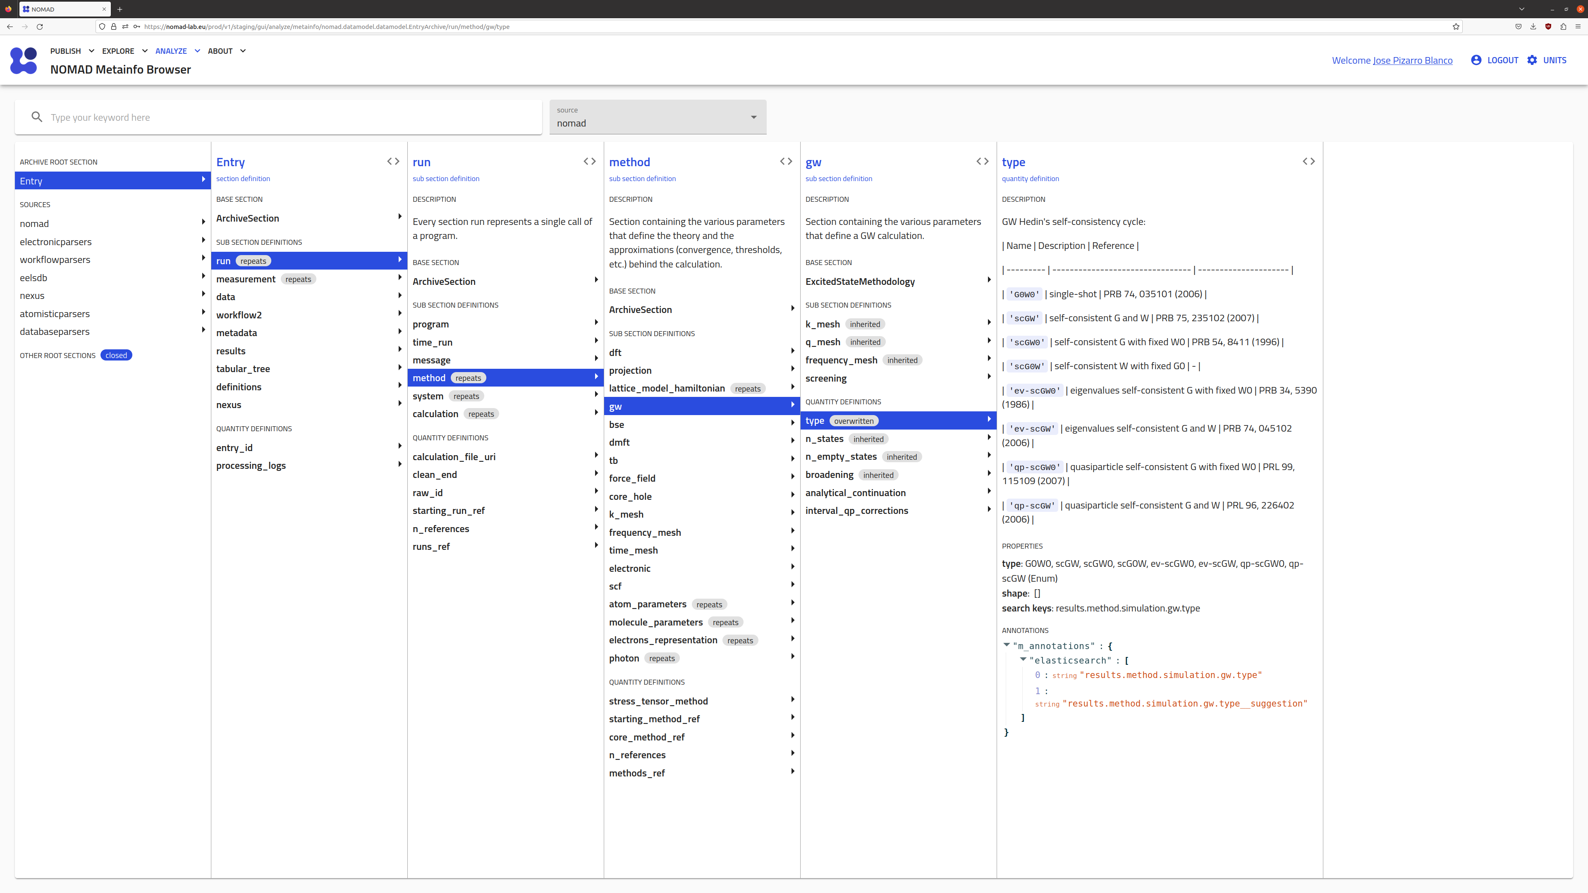Collapse the m_annotations JSON node

tap(1007, 645)
